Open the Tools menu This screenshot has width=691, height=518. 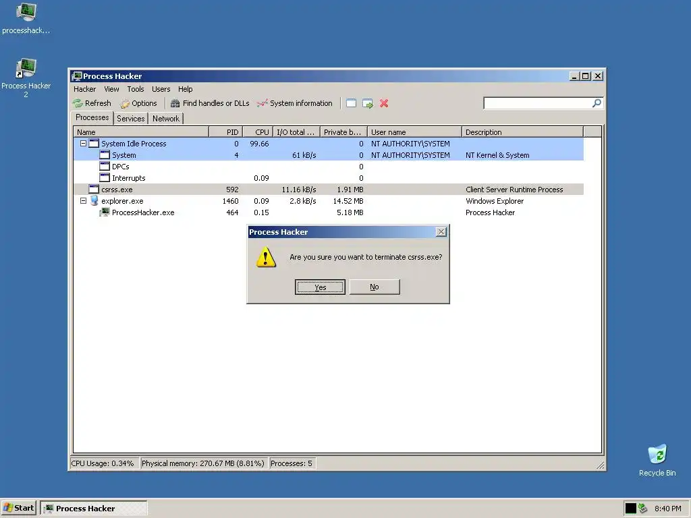135,89
